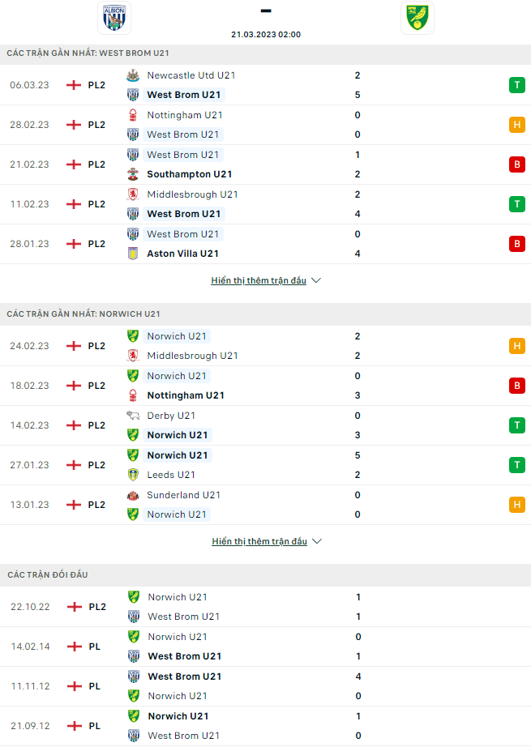Expand more Norwich U21 matches chevron
The width and height of the screenshot is (531, 747).
(316, 541)
